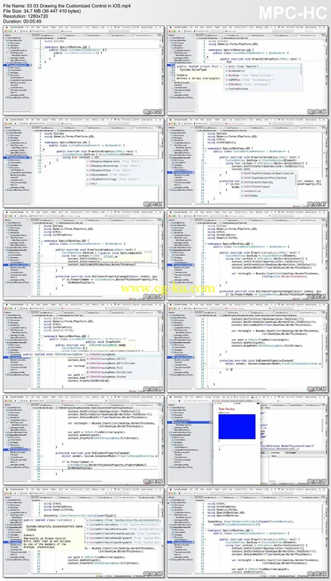Pick the thumbnail stamped 00:03:35
This screenshot has width=331, height=581.
(248, 348)
